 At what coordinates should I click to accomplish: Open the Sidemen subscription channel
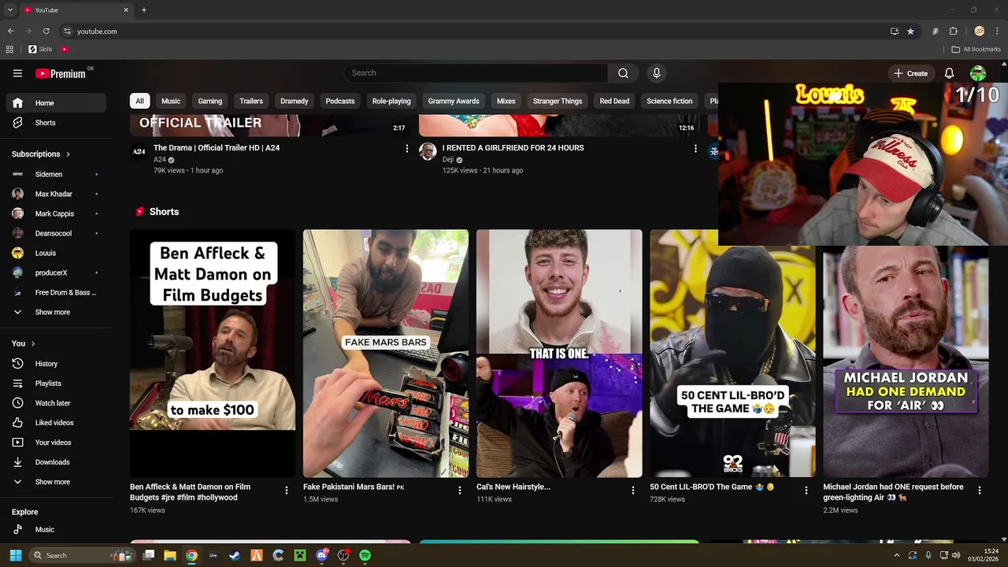56,174
